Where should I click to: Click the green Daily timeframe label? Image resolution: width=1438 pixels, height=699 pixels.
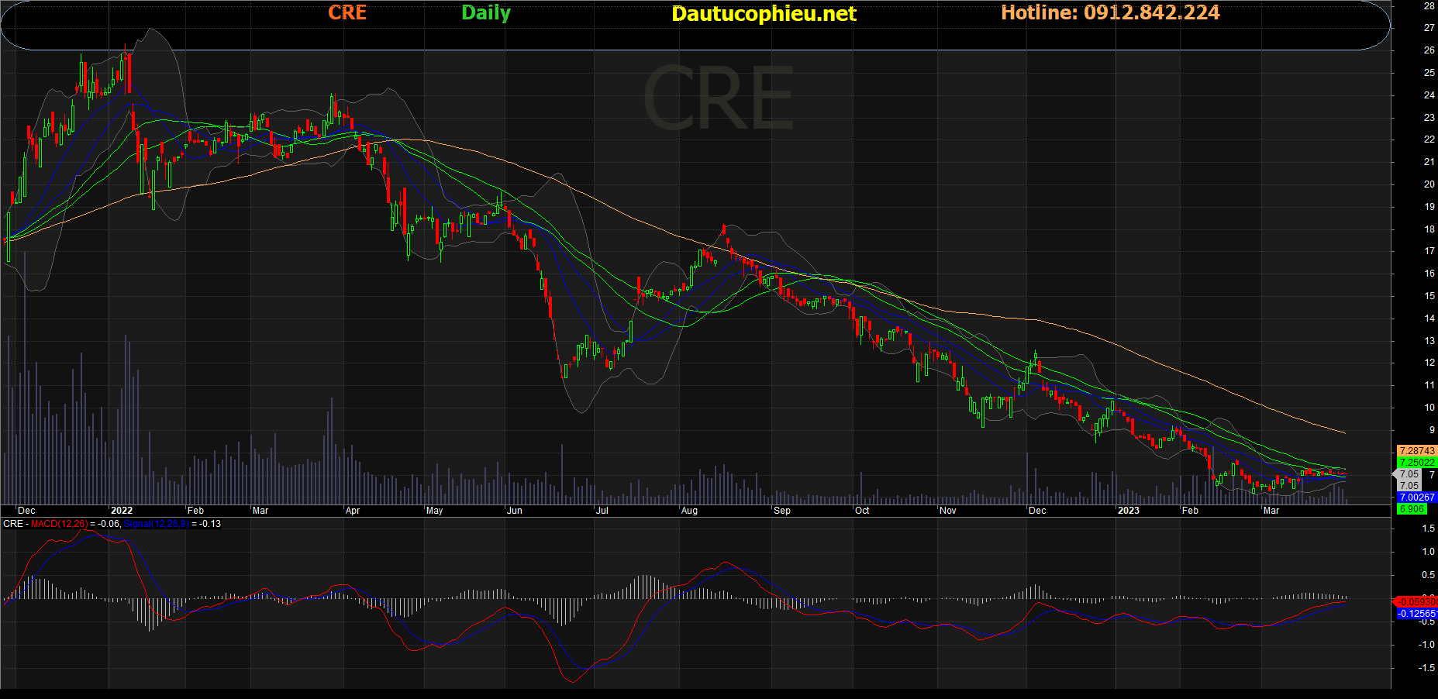[x=486, y=12]
